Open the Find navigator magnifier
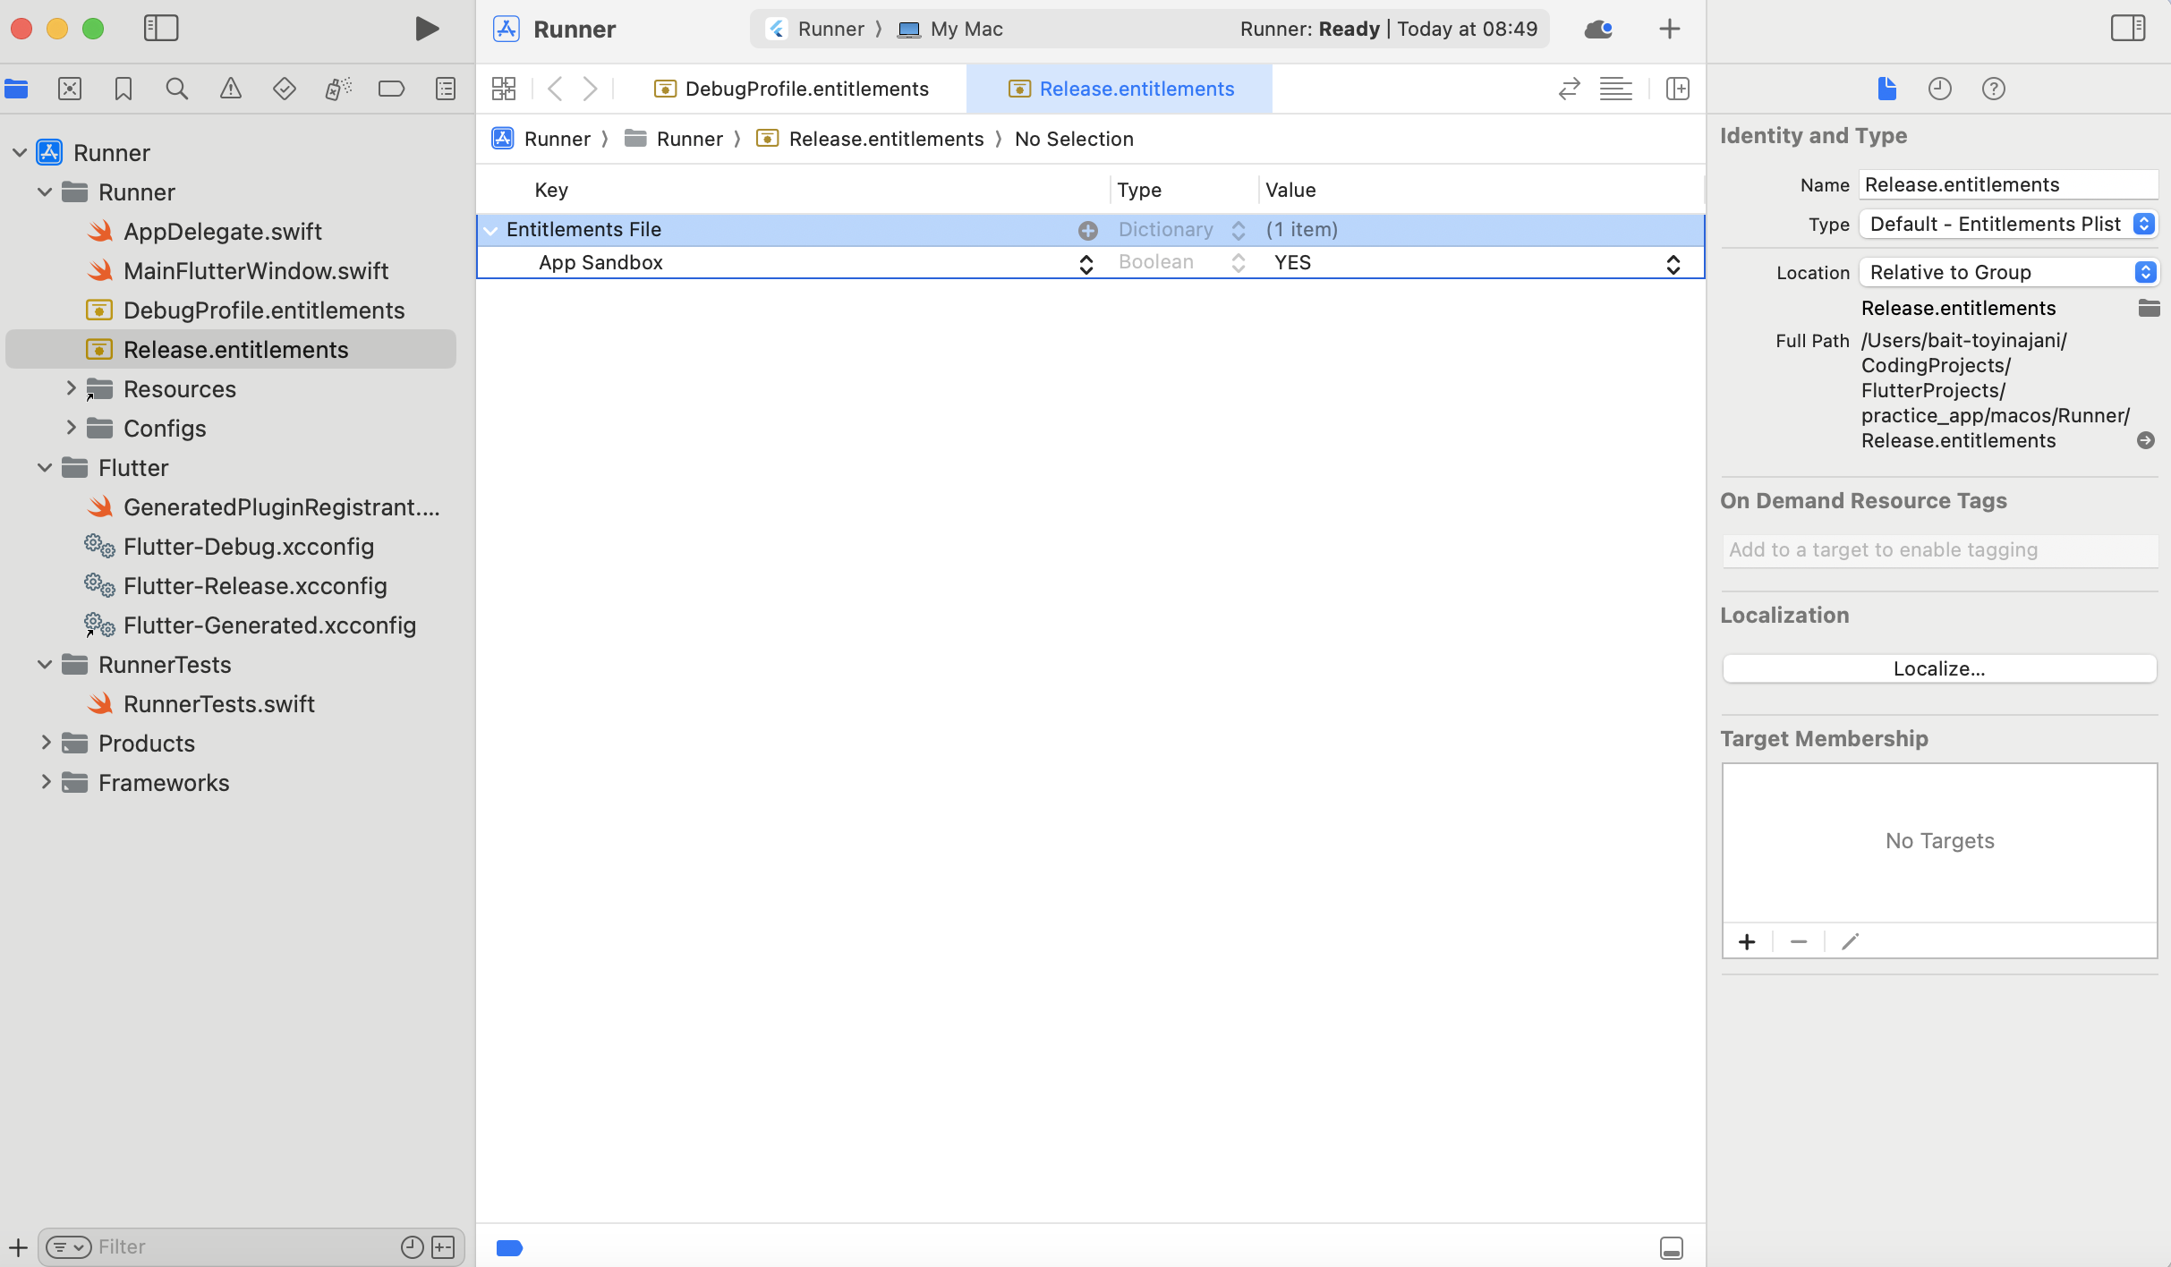This screenshot has width=2171, height=1267. [177, 89]
